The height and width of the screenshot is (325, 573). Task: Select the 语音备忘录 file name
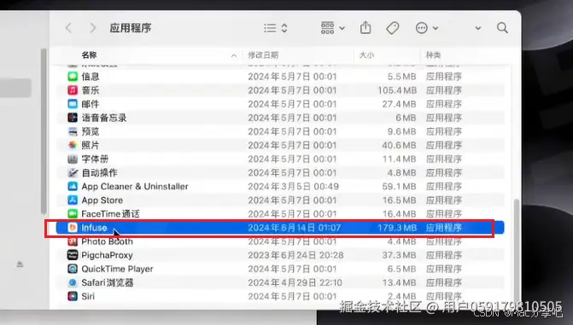tap(104, 118)
